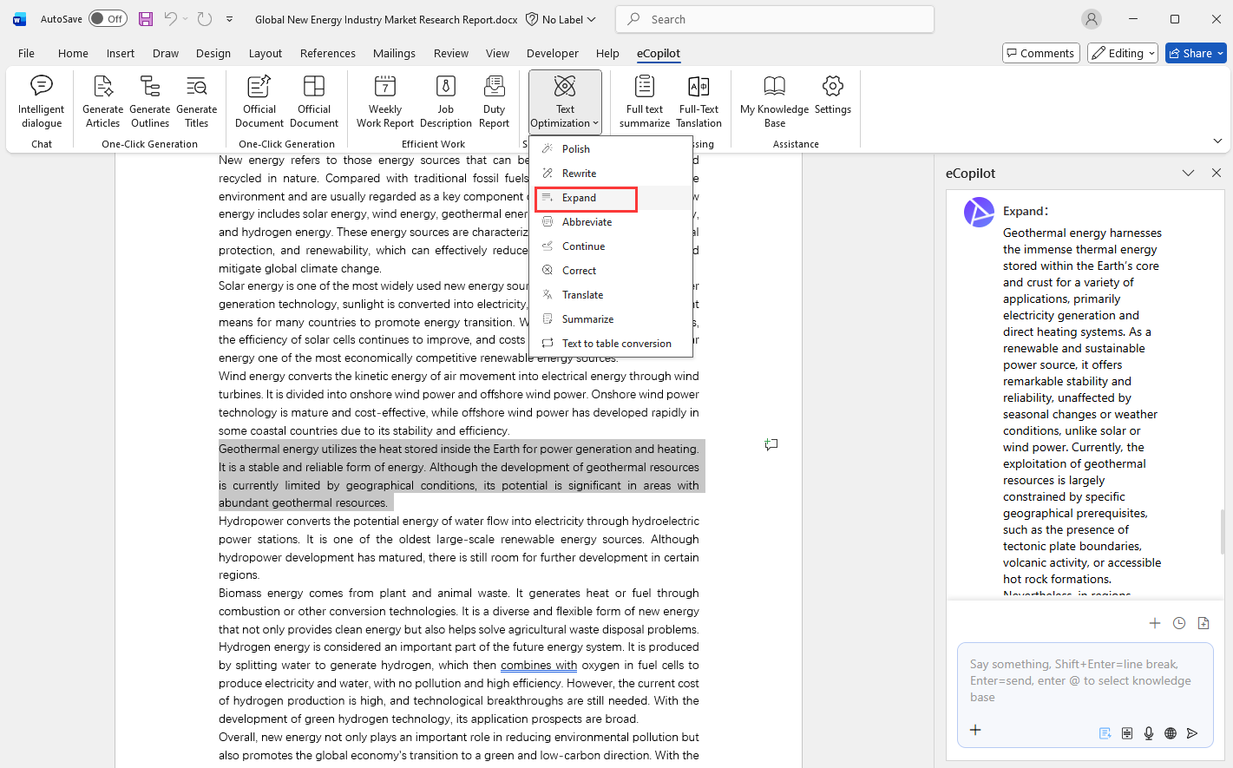This screenshot has height=768, width=1233.
Task: Open Intelligent dialogue chat
Action: coord(41,102)
